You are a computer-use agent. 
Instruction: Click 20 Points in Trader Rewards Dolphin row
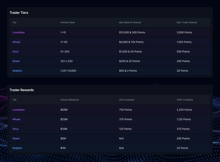[182, 148]
